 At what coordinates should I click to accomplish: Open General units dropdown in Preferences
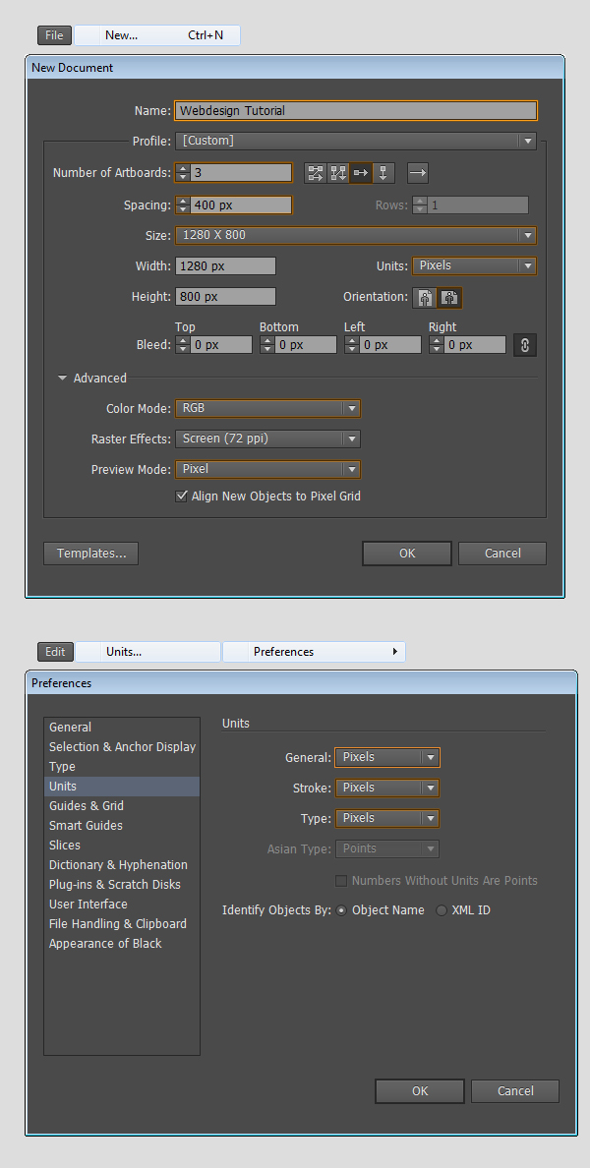387,758
